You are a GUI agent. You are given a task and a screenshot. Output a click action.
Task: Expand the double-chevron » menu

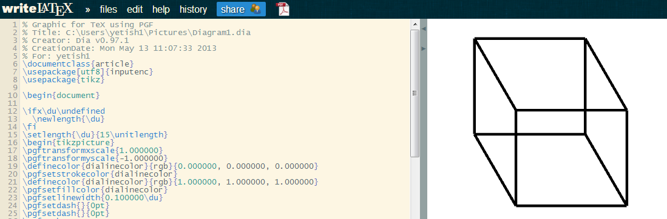tap(87, 9)
